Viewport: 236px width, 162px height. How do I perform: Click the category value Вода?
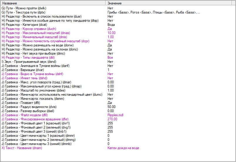(x=111, y=25)
